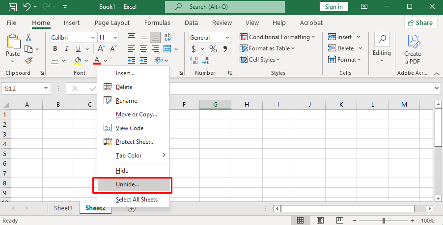Toggle Bold formatting
Image resolution: width=443 pixels, height=225 pixels.
pyautogui.click(x=55, y=49)
